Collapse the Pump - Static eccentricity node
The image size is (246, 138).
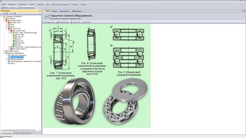(x=9, y=33)
